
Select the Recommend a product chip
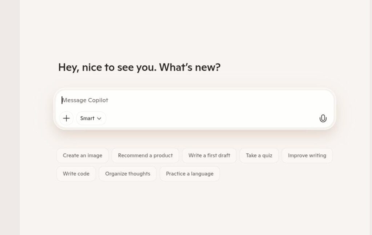[x=145, y=156]
